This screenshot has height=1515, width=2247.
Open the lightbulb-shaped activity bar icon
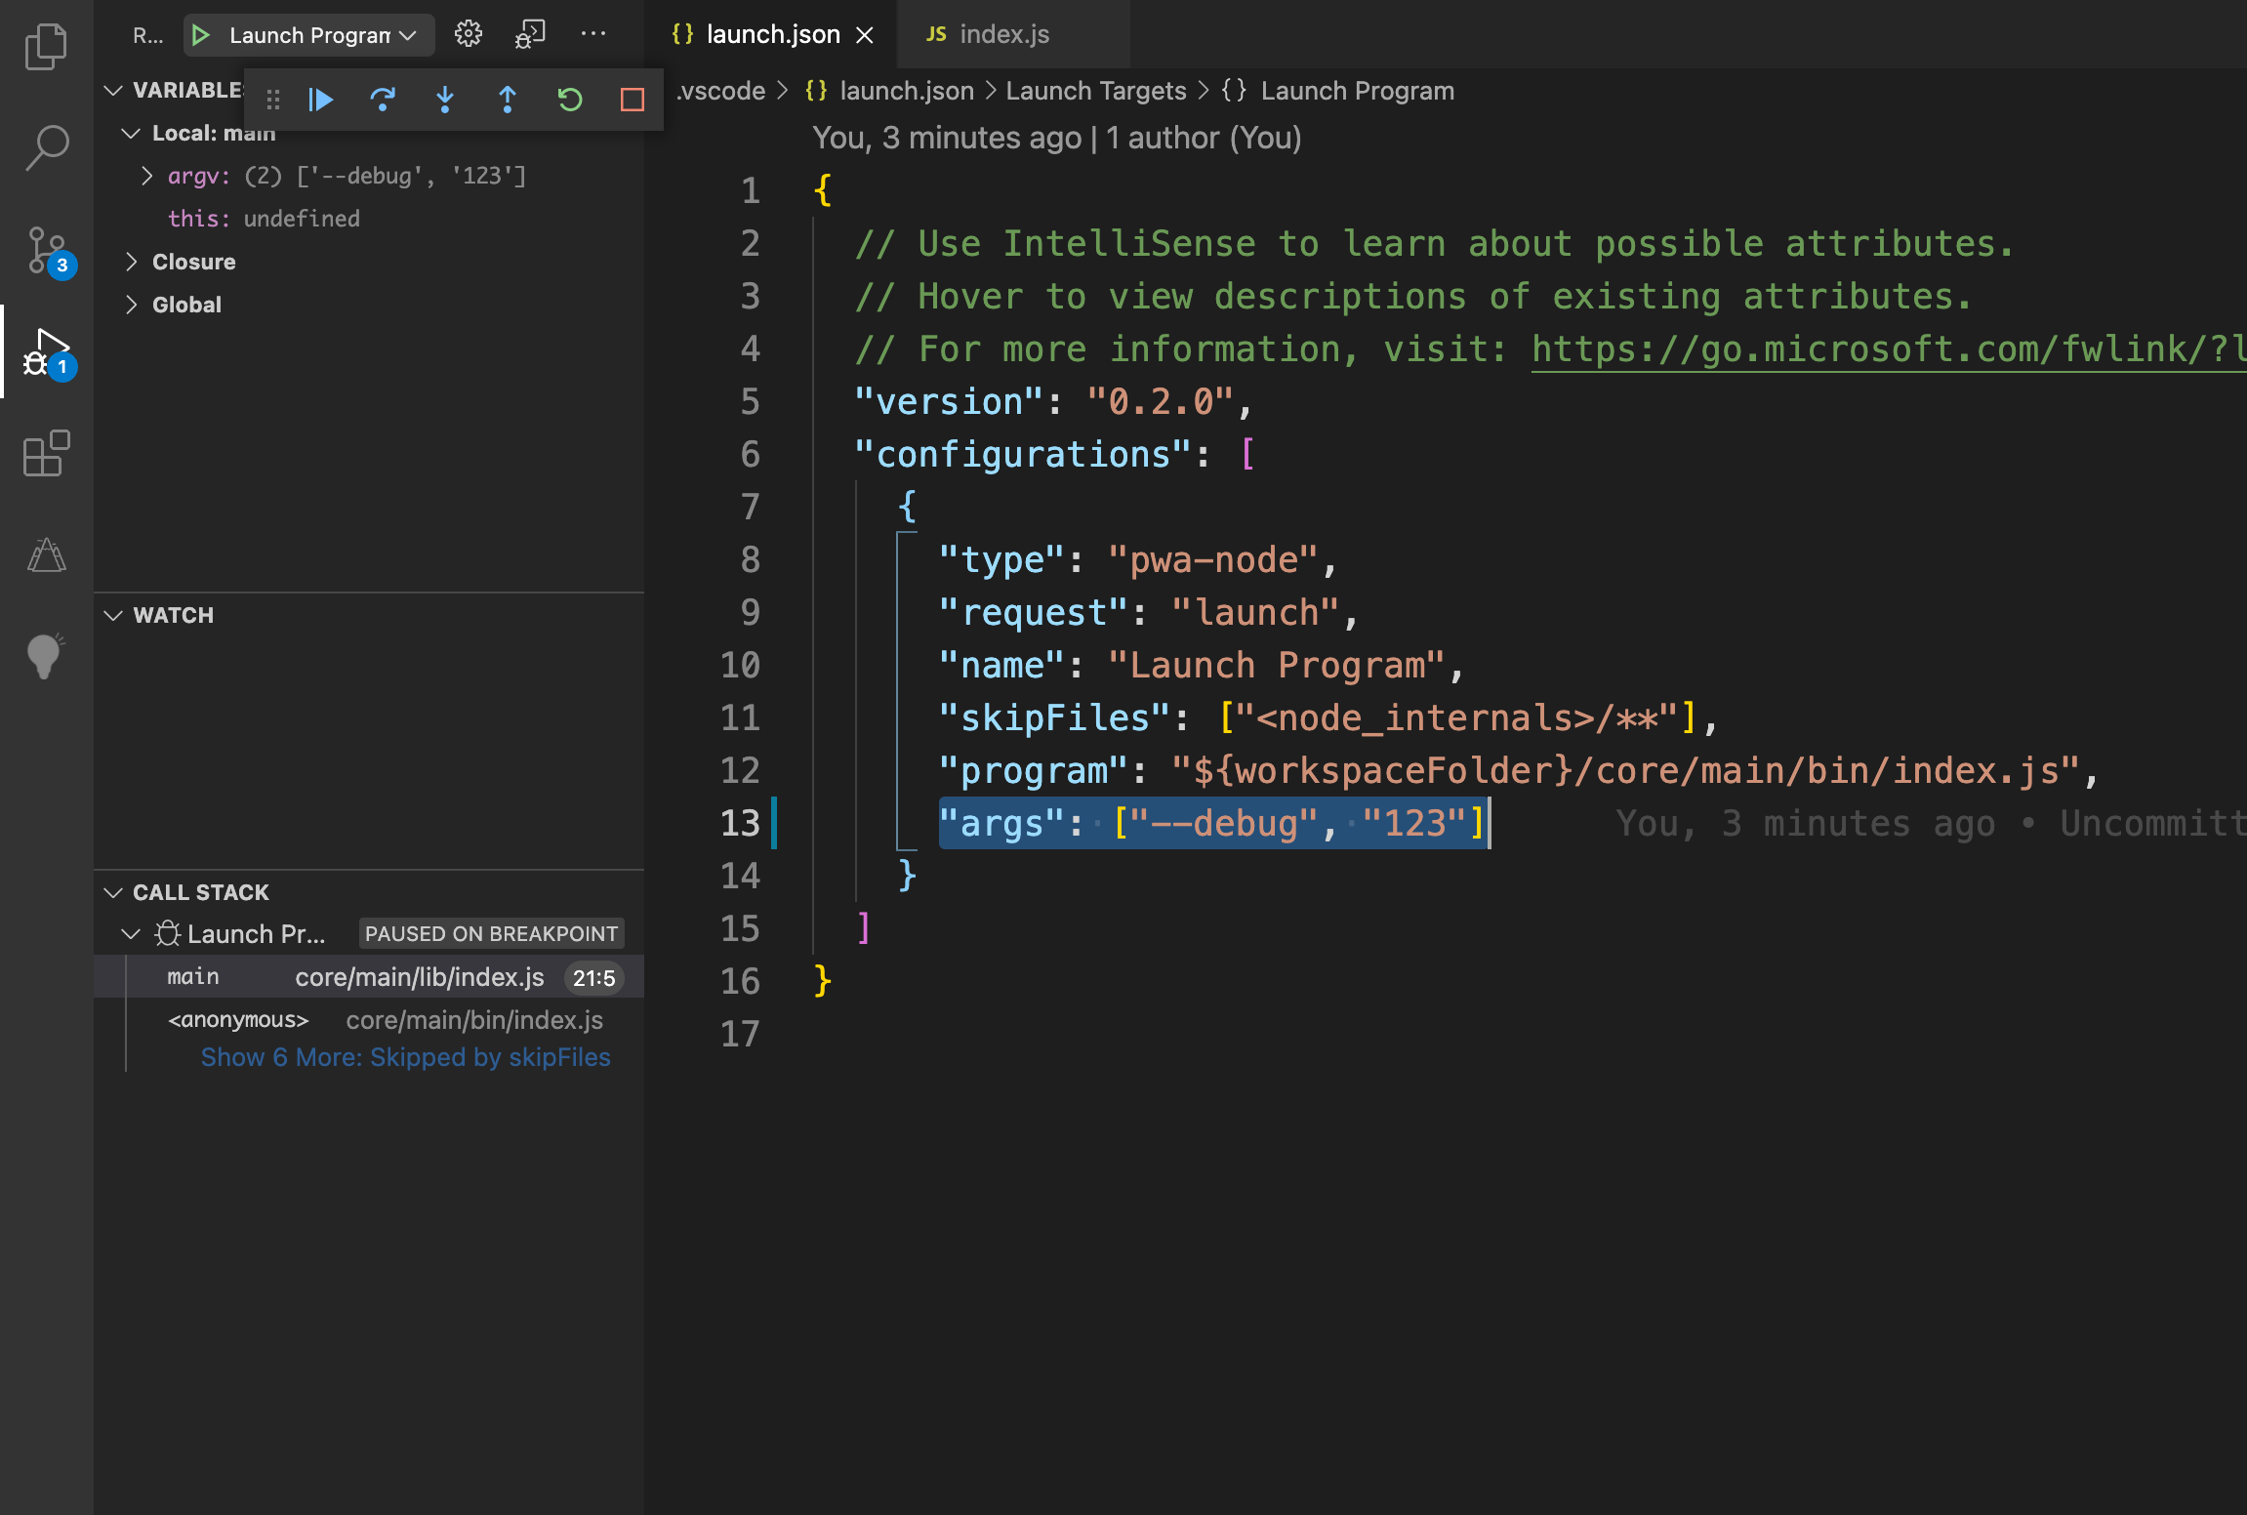[x=46, y=656]
